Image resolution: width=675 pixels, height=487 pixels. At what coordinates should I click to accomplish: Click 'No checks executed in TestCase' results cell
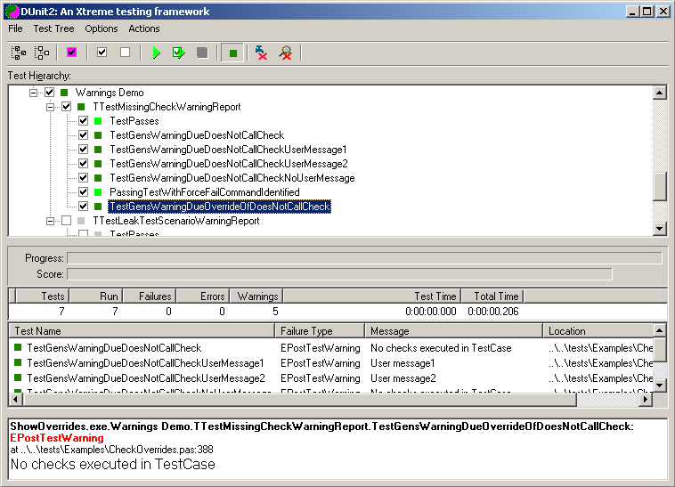pyautogui.click(x=441, y=347)
